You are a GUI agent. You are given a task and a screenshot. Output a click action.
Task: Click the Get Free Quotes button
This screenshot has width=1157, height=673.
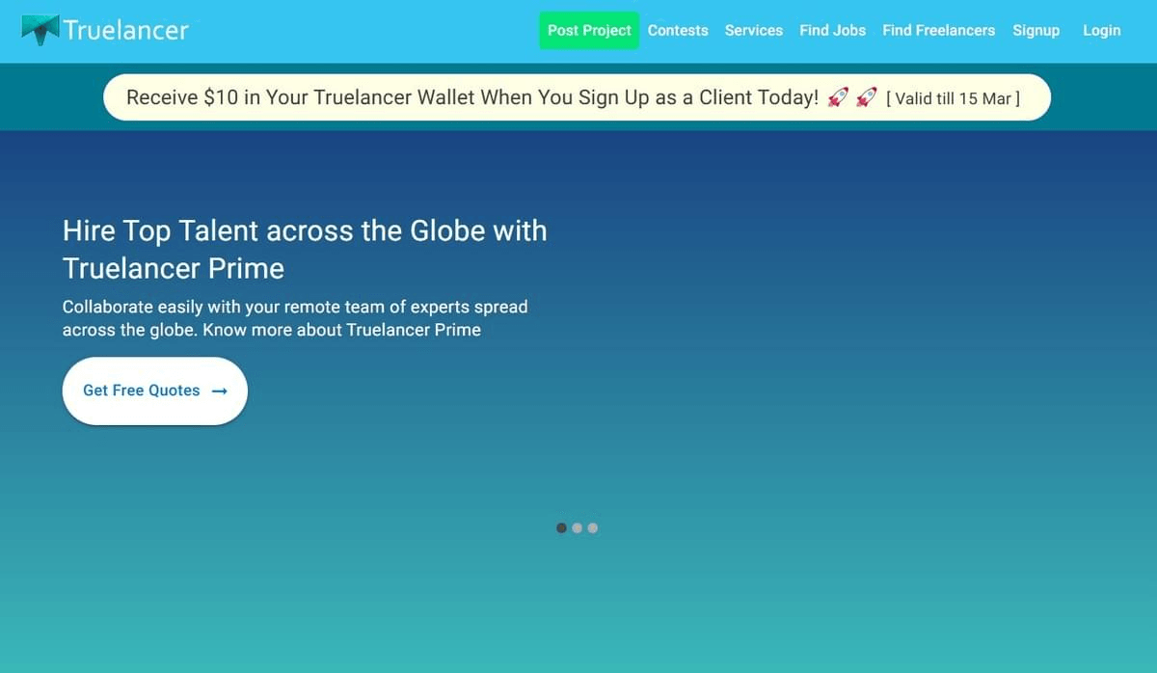coord(155,390)
